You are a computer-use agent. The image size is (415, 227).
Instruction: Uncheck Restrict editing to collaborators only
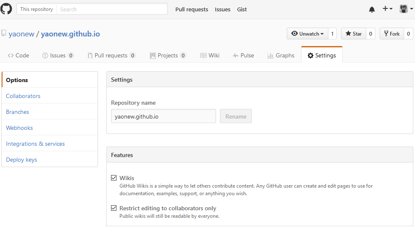pyautogui.click(x=114, y=208)
